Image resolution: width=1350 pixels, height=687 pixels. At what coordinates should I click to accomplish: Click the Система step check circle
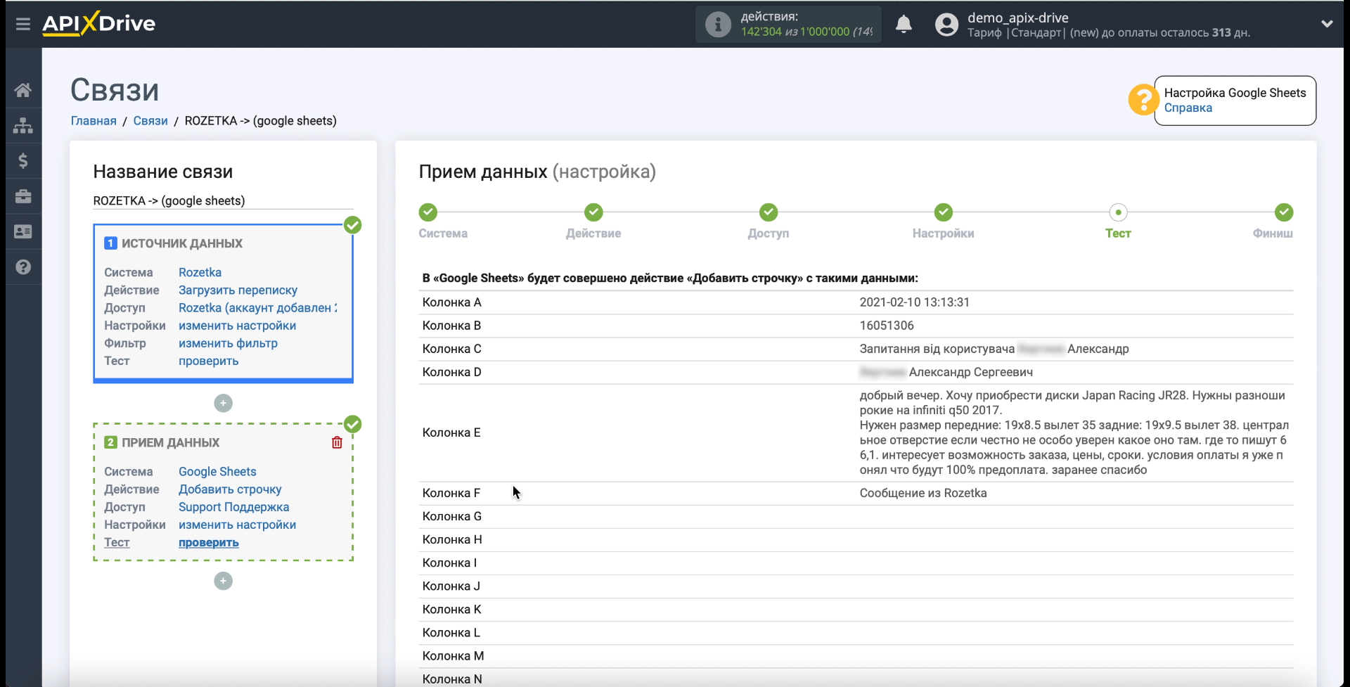coord(428,212)
